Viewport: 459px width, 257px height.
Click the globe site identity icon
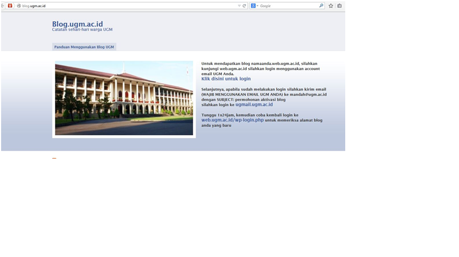coord(18,6)
